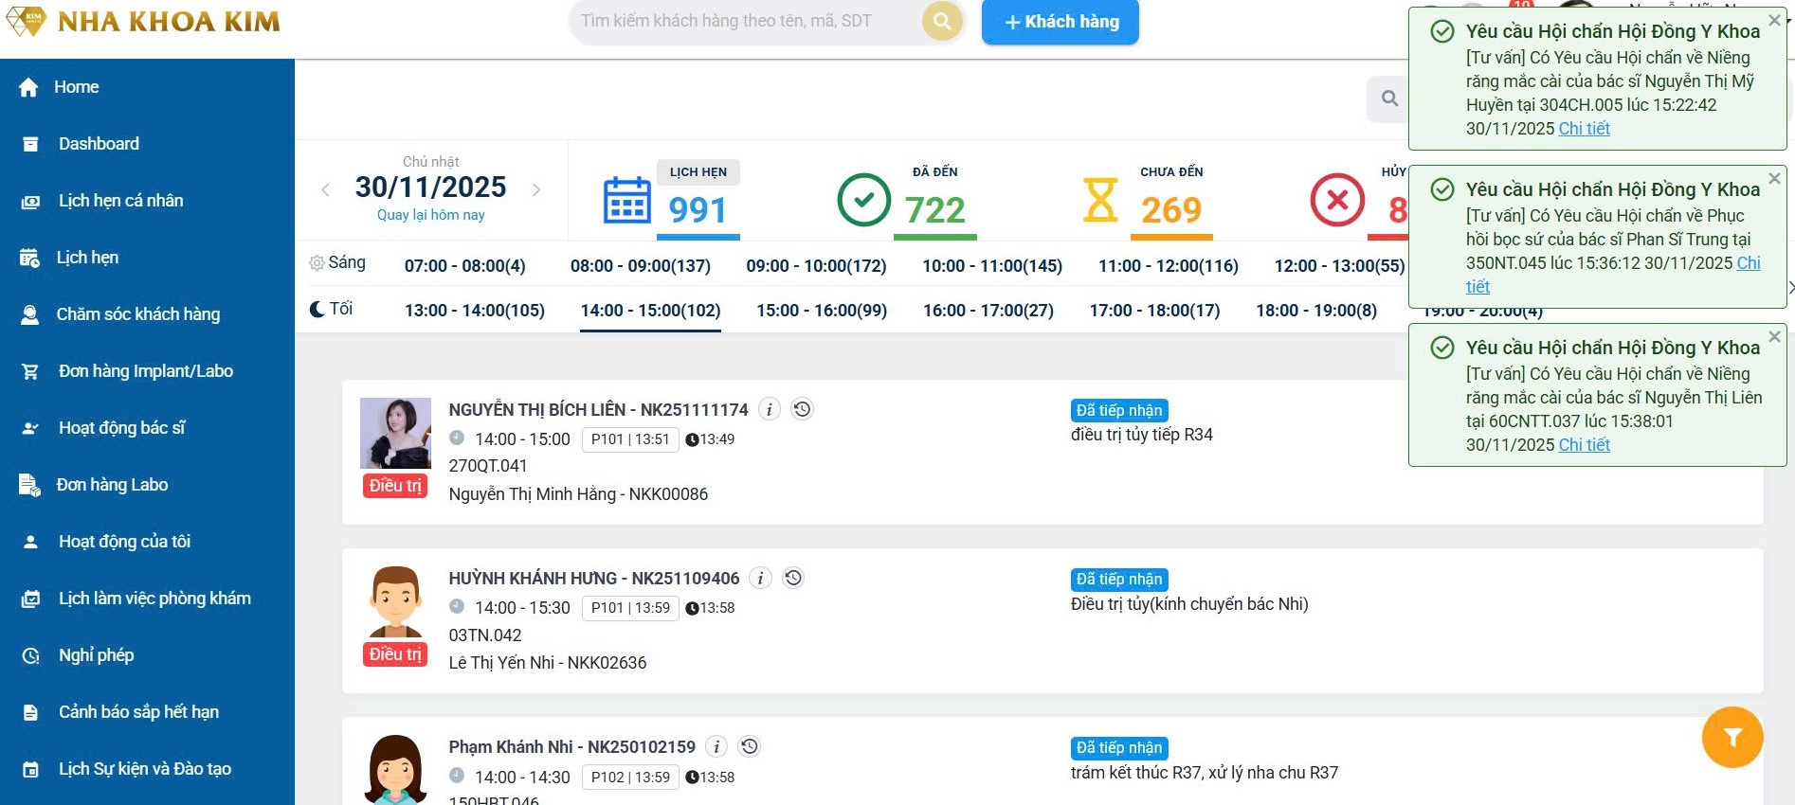Dismiss the Phục hồi bọc sứ notification

(1774, 178)
